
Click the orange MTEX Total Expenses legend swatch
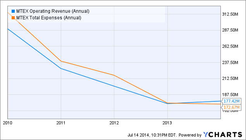tap(13, 18)
